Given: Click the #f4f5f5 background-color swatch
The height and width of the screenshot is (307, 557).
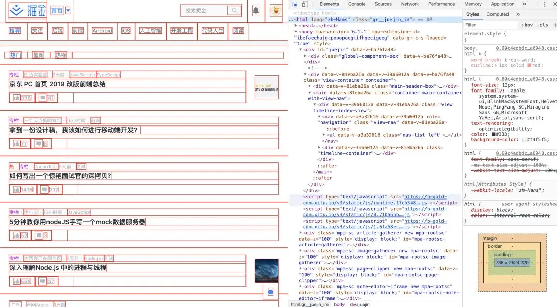Looking at the screenshot, I should [524, 140].
